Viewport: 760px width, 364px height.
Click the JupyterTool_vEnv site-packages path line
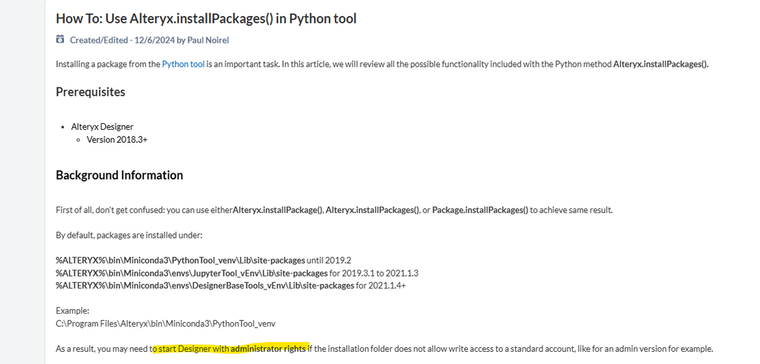click(237, 273)
